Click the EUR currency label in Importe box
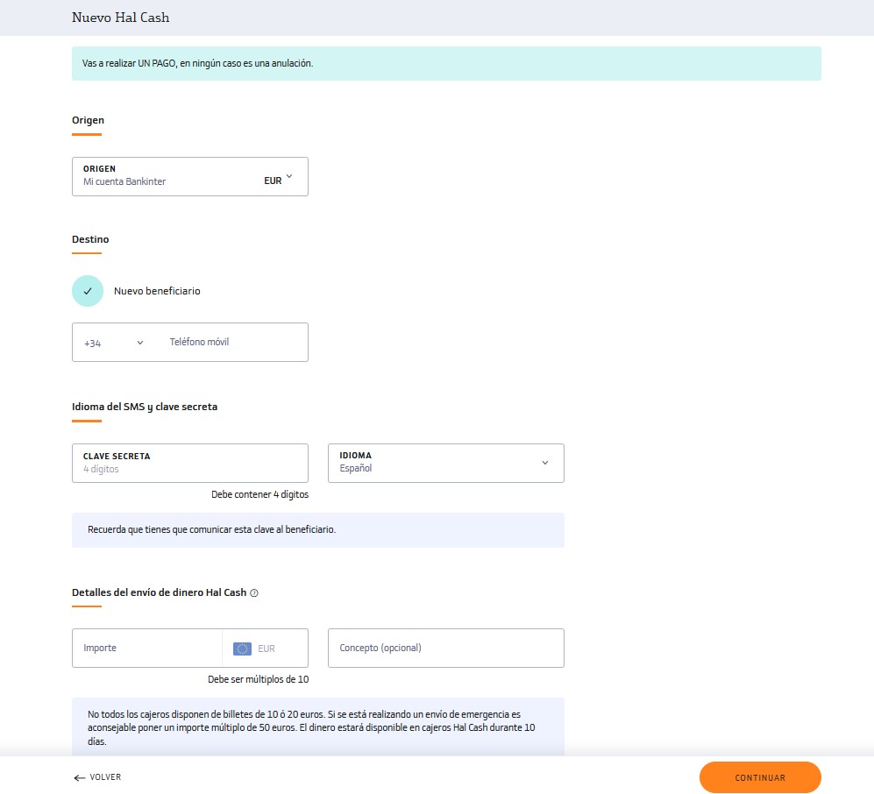This screenshot has width=874, height=794. 266,649
